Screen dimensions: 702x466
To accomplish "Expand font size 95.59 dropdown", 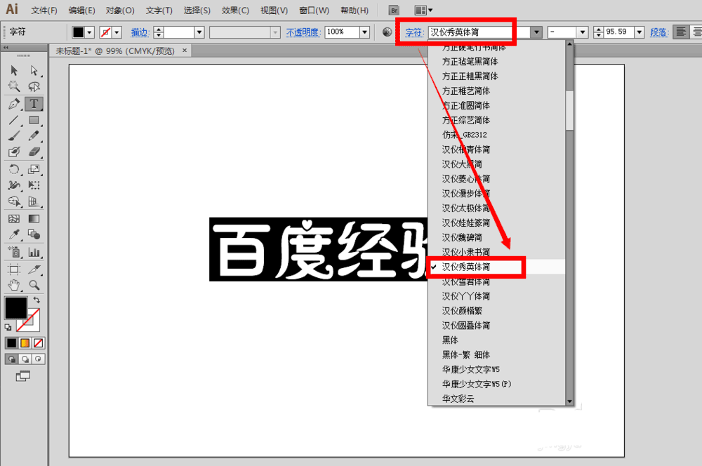I will pyautogui.click(x=640, y=32).
